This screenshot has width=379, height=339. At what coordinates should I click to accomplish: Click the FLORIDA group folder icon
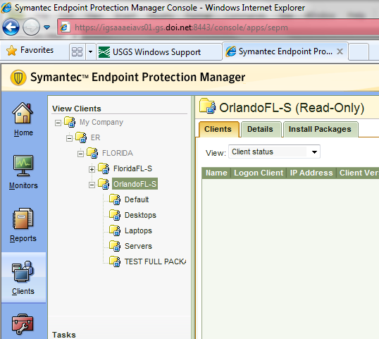point(92,153)
